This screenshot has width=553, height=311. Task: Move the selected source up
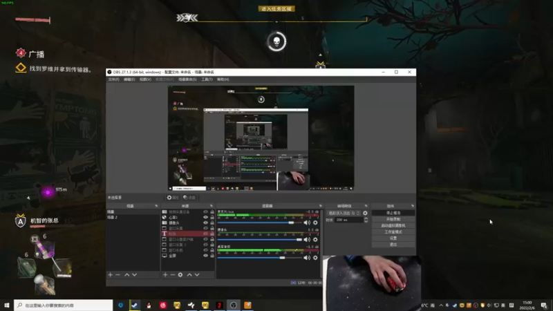pyautogui.click(x=189, y=274)
